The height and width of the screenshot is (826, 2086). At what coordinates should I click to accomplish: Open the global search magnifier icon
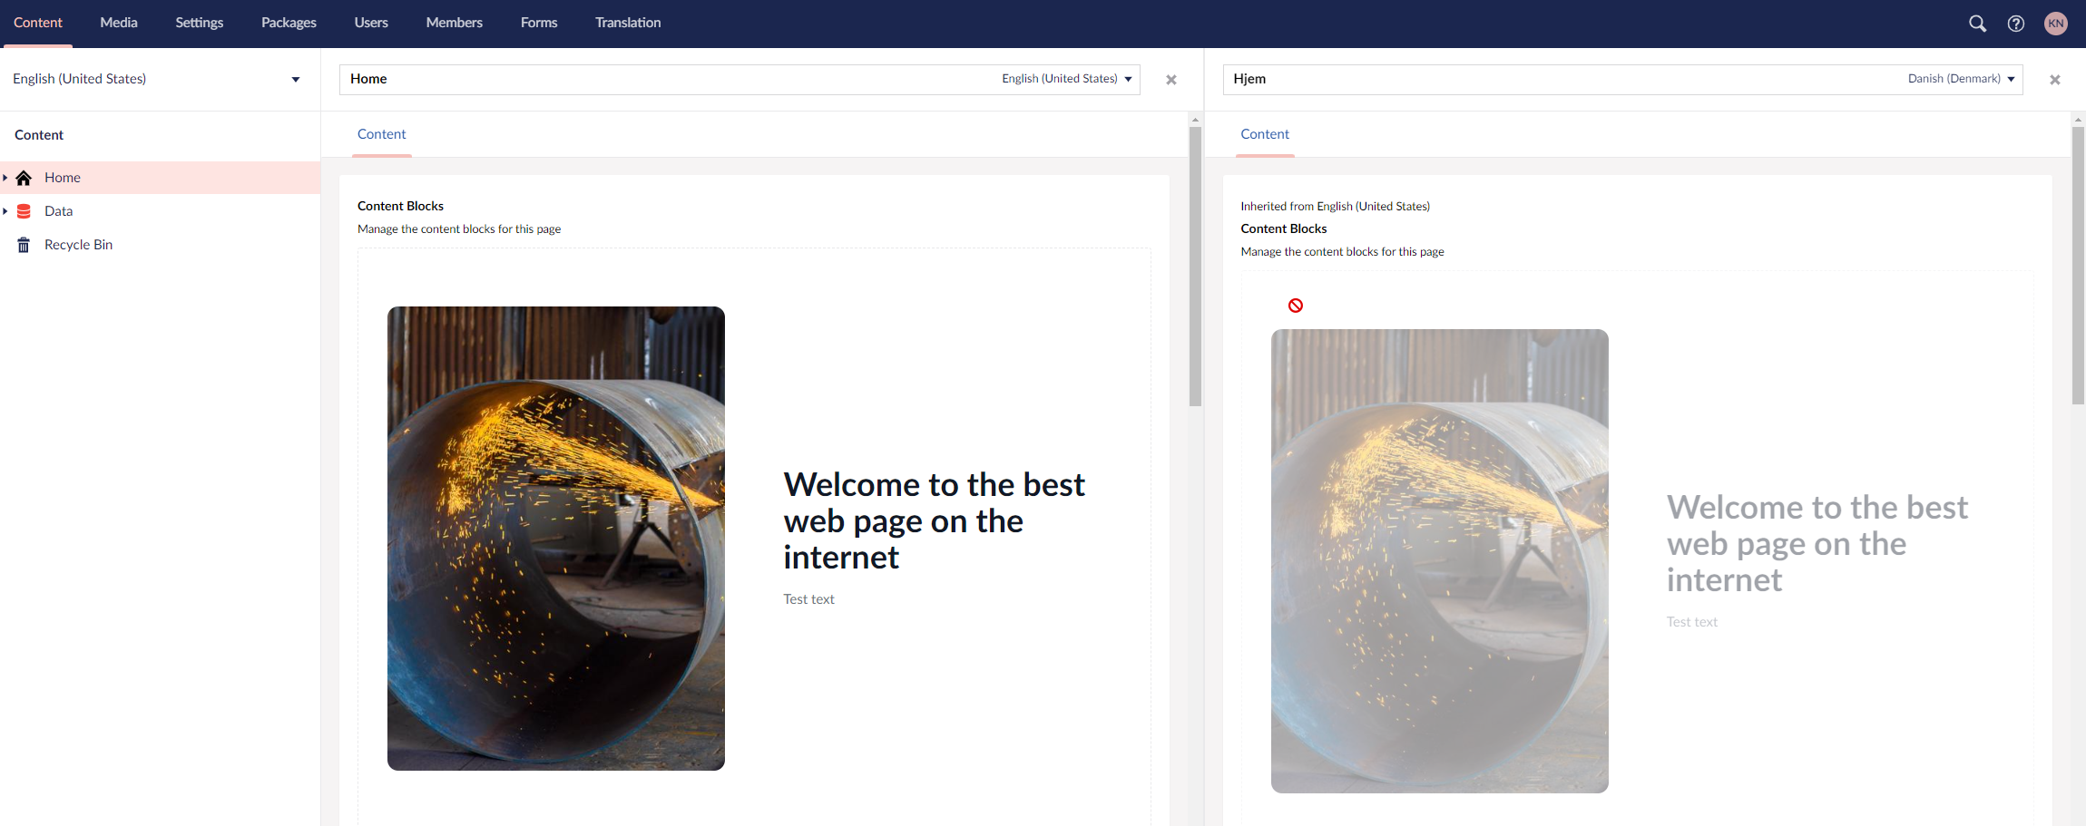[1976, 24]
